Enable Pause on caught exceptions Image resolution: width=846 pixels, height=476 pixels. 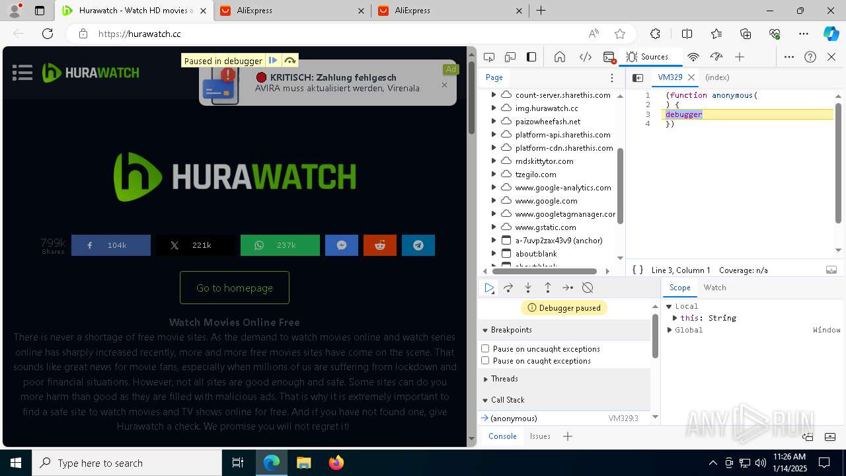pyautogui.click(x=485, y=360)
